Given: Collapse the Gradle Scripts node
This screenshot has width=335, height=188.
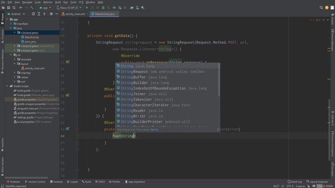Looking at the screenshot, I should tap(7, 86).
